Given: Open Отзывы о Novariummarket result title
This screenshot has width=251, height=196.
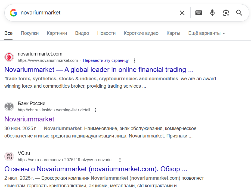Looking at the screenshot, I should [96, 169].
